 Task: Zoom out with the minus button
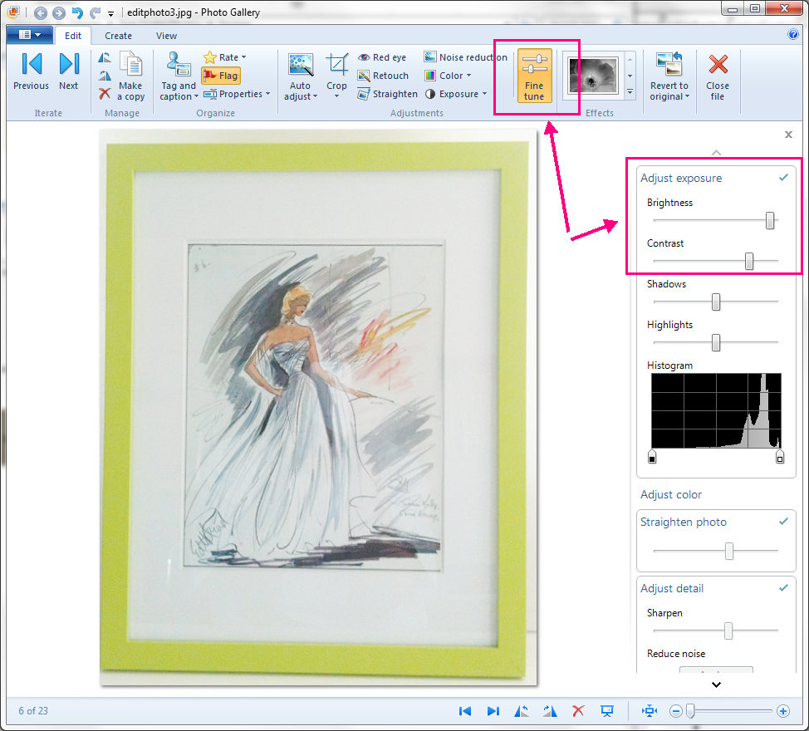pyautogui.click(x=675, y=711)
